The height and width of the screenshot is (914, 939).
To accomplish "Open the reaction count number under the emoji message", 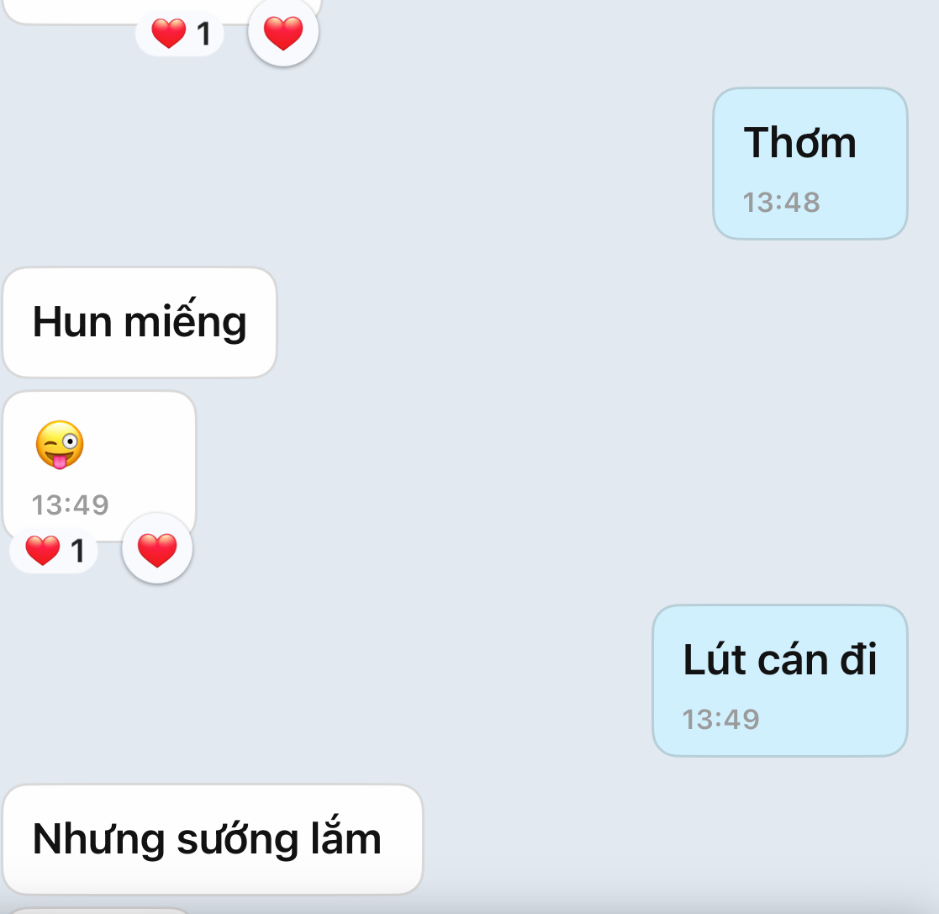I will 77,551.
